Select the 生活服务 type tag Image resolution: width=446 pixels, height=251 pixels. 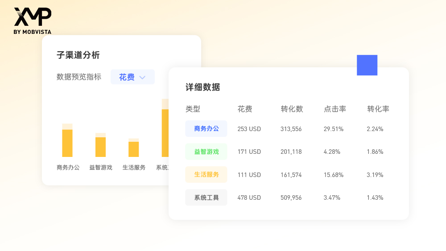pyautogui.click(x=206, y=174)
